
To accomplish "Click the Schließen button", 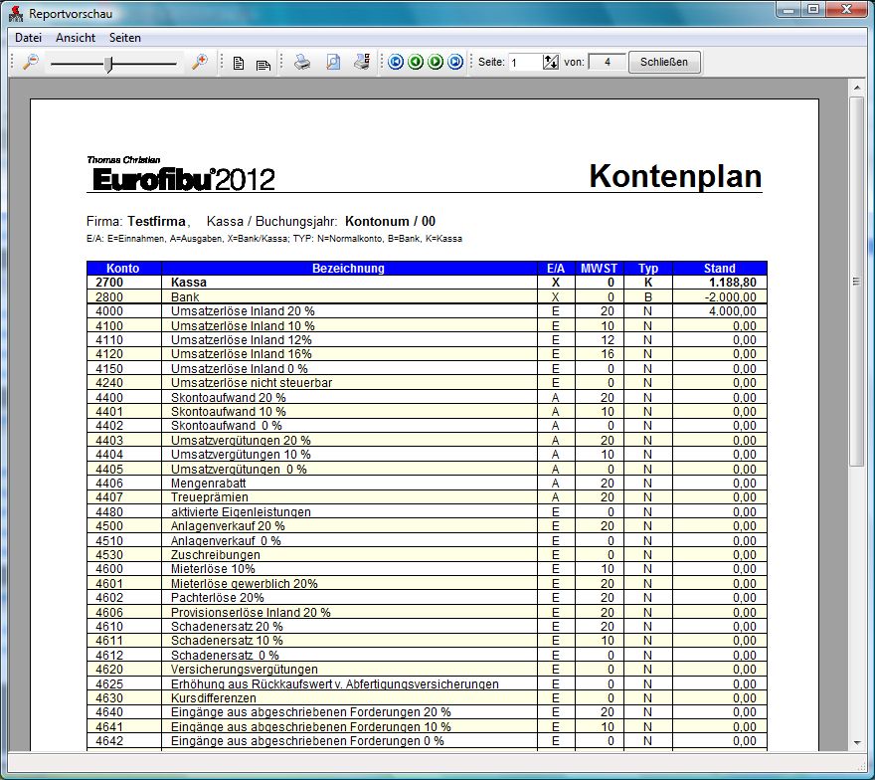I will [x=664, y=62].
